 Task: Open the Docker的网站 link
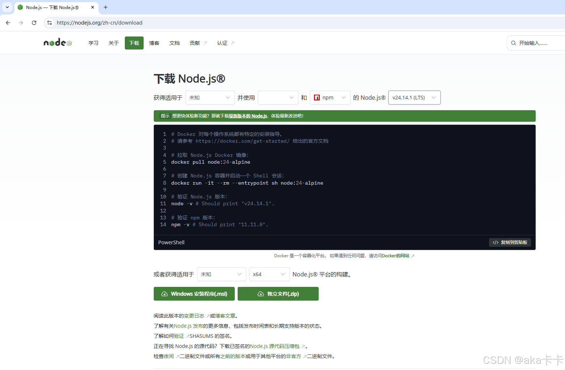[396, 256]
